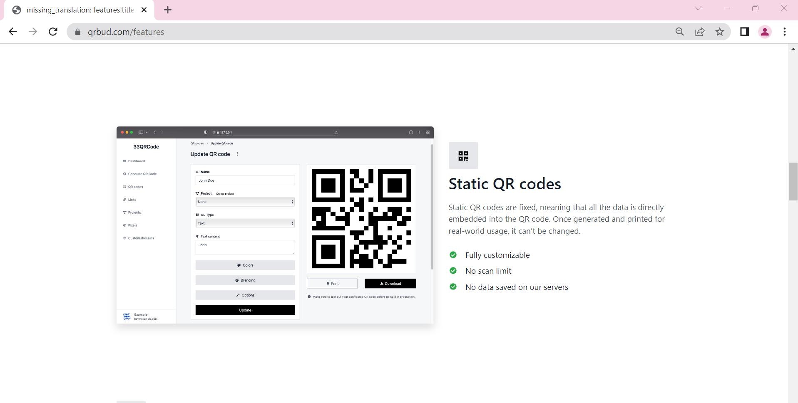
Task: Click the address bar URL qrbud.com/features
Action: click(126, 32)
